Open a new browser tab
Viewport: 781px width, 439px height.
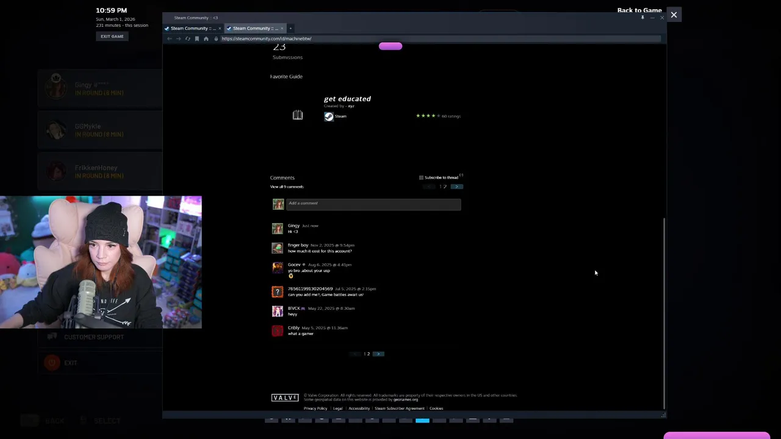click(x=290, y=28)
